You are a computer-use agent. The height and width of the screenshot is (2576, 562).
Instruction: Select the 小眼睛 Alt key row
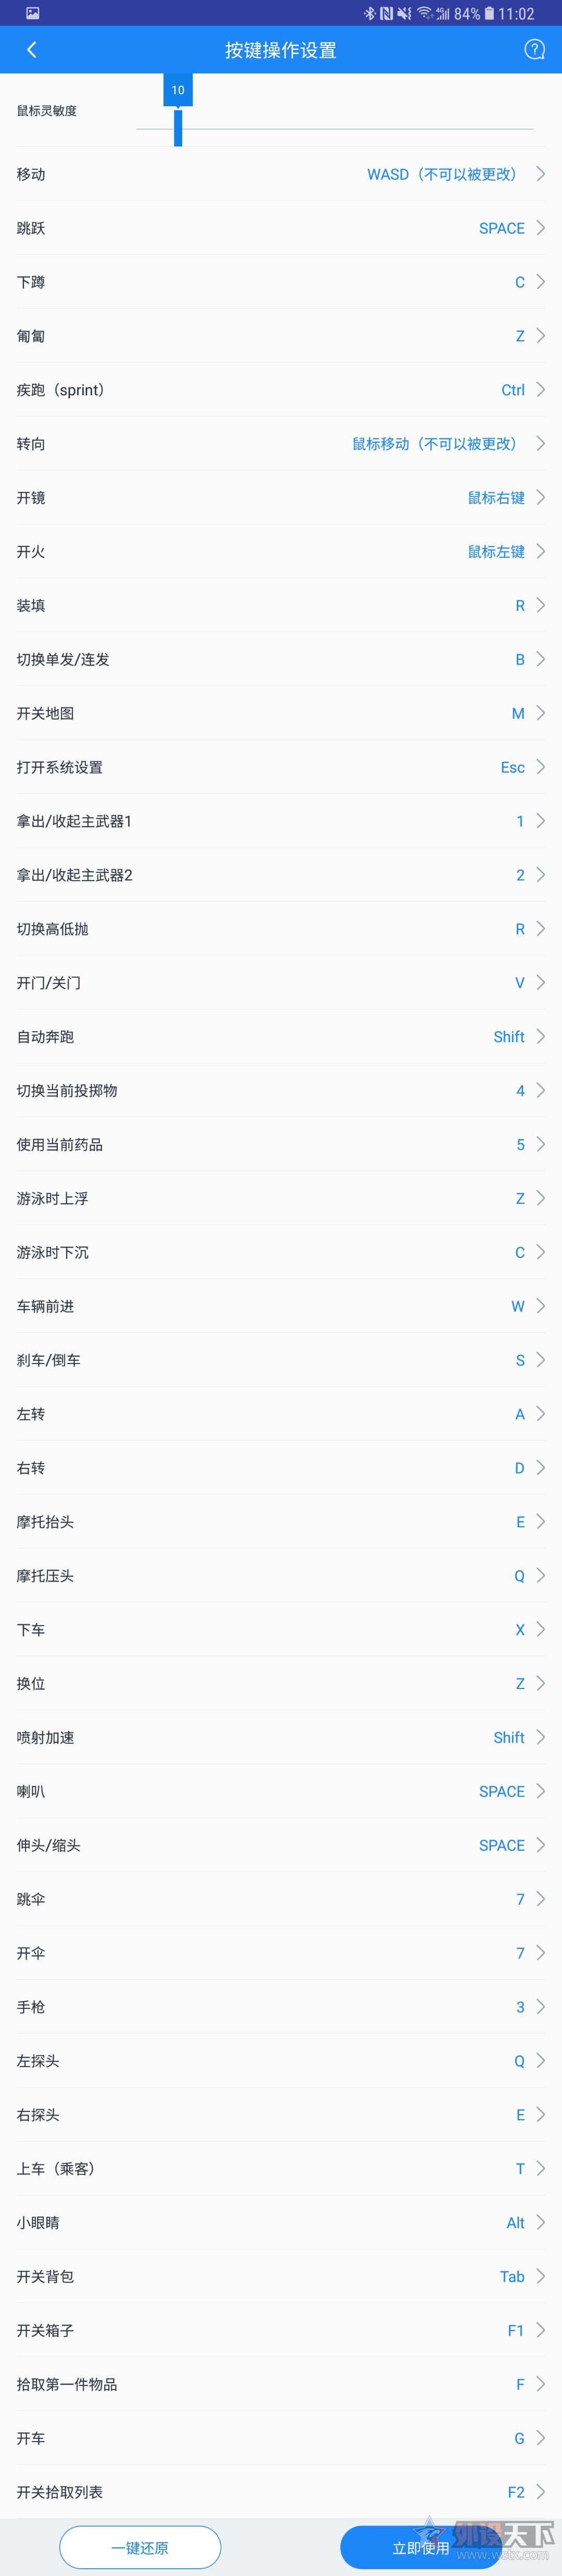(280, 2223)
